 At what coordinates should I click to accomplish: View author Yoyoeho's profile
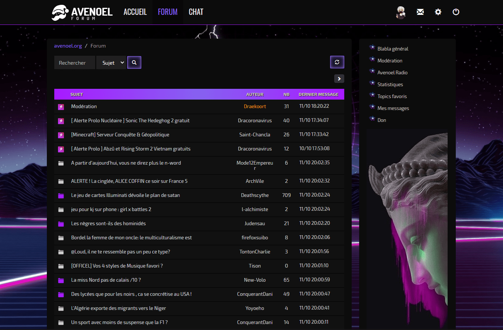[x=255, y=308]
